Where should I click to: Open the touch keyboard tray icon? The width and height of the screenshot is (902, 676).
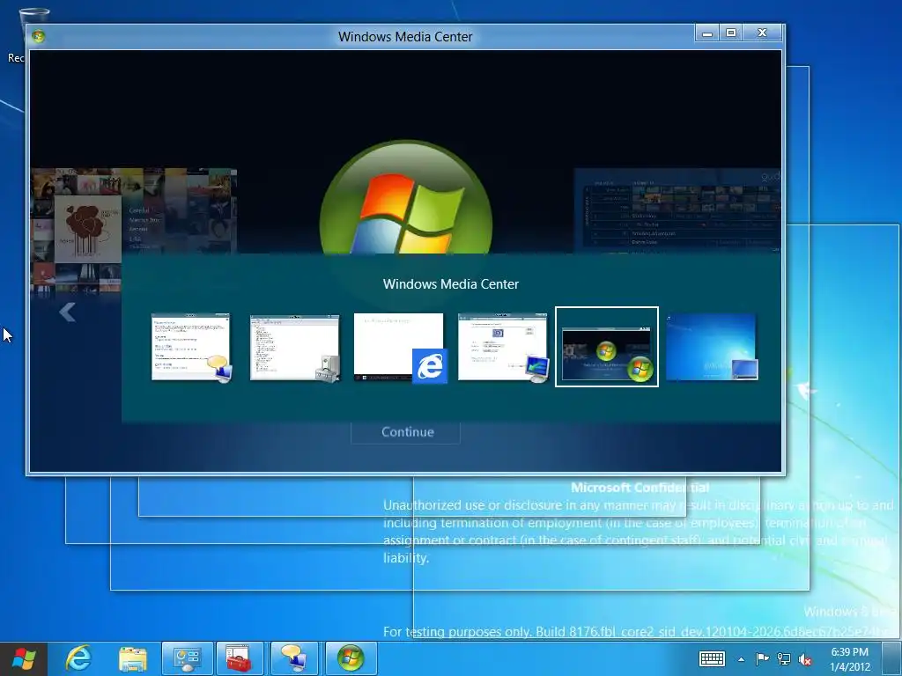[x=712, y=658]
